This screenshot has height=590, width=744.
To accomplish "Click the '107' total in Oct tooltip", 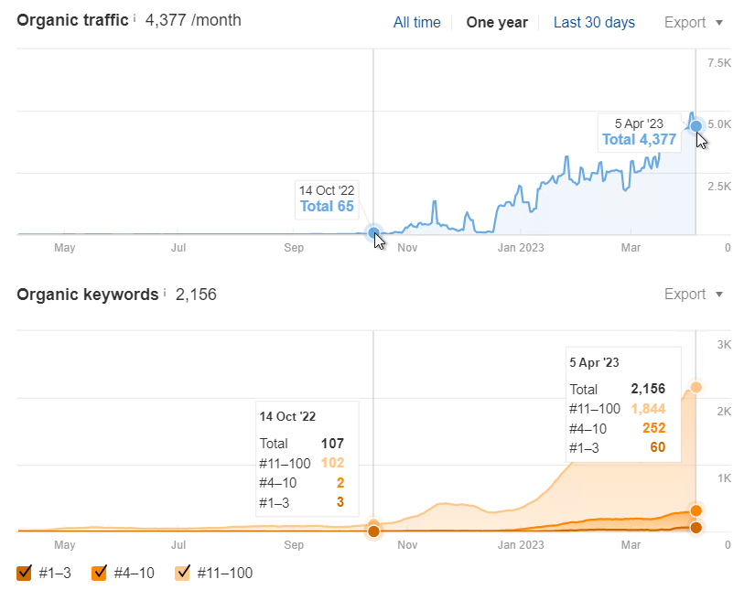I will 332,444.
